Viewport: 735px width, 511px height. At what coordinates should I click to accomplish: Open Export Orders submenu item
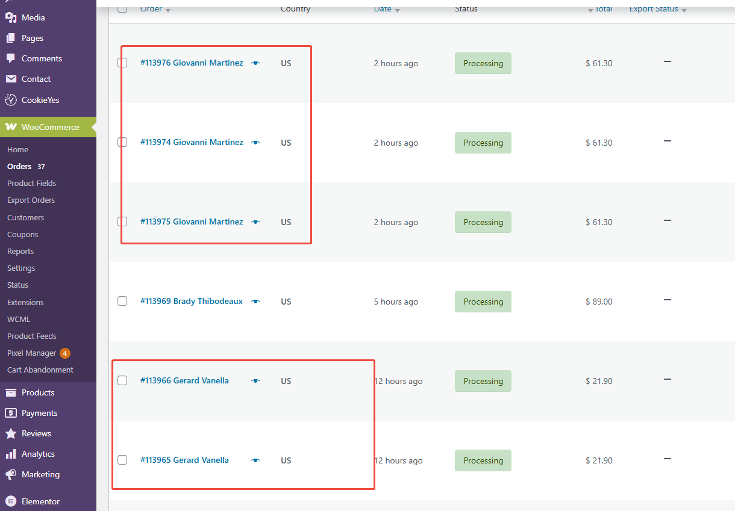(x=31, y=200)
